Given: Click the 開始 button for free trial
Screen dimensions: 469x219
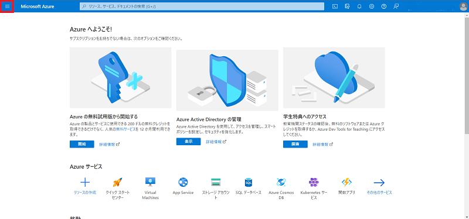Looking at the screenshot, I should click(82, 144).
